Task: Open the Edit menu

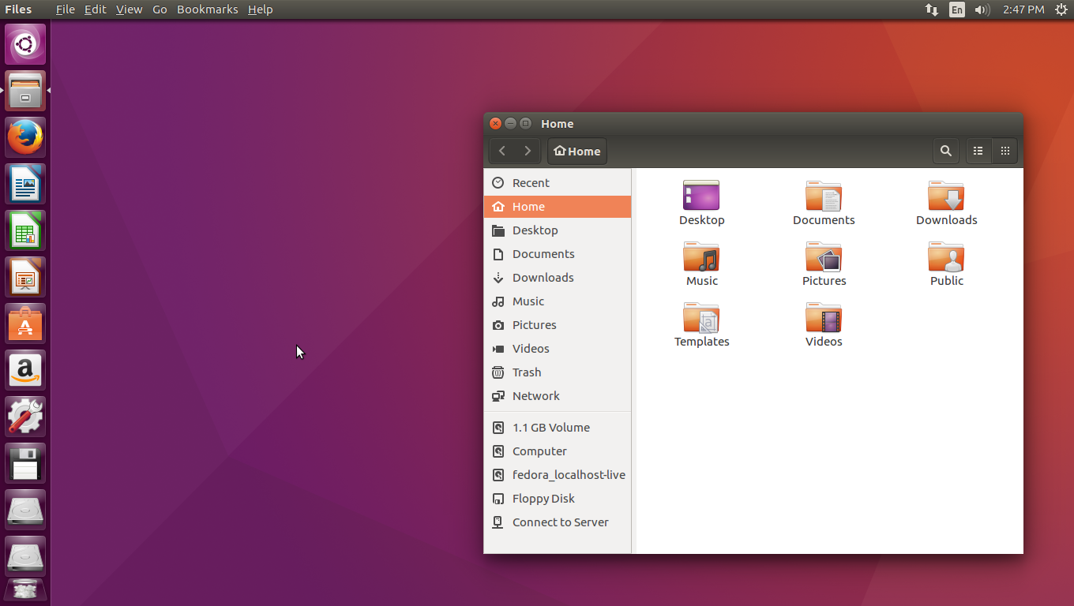Action: click(95, 9)
